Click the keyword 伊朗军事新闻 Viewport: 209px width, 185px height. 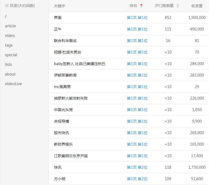(x=65, y=75)
